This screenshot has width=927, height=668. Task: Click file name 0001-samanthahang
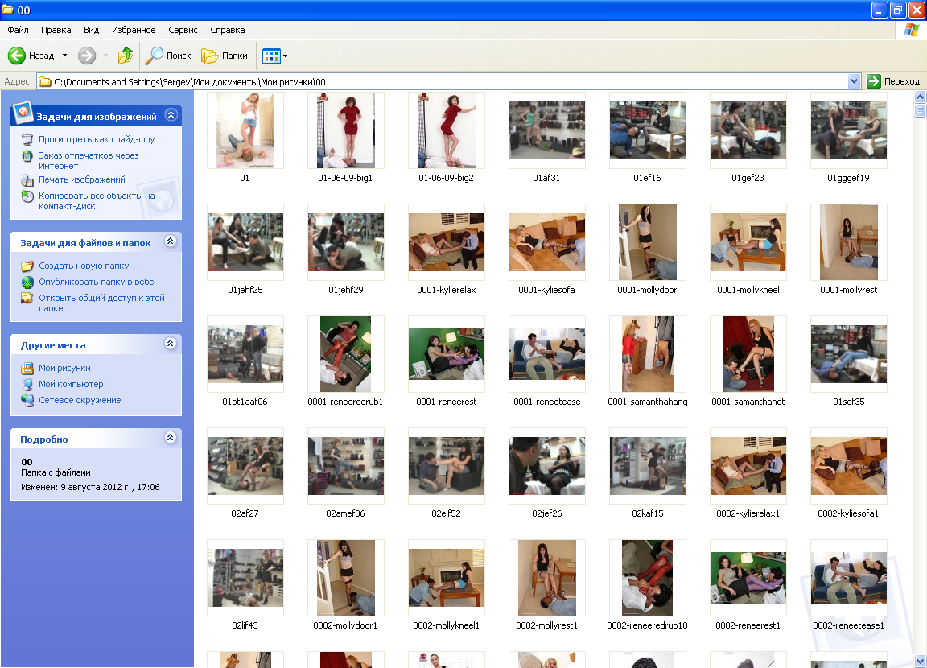[647, 402]
